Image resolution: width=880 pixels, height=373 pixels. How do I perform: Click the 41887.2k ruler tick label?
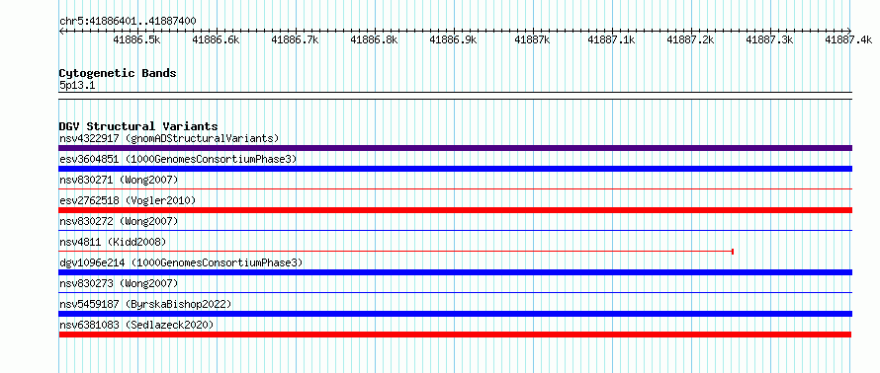691,39
